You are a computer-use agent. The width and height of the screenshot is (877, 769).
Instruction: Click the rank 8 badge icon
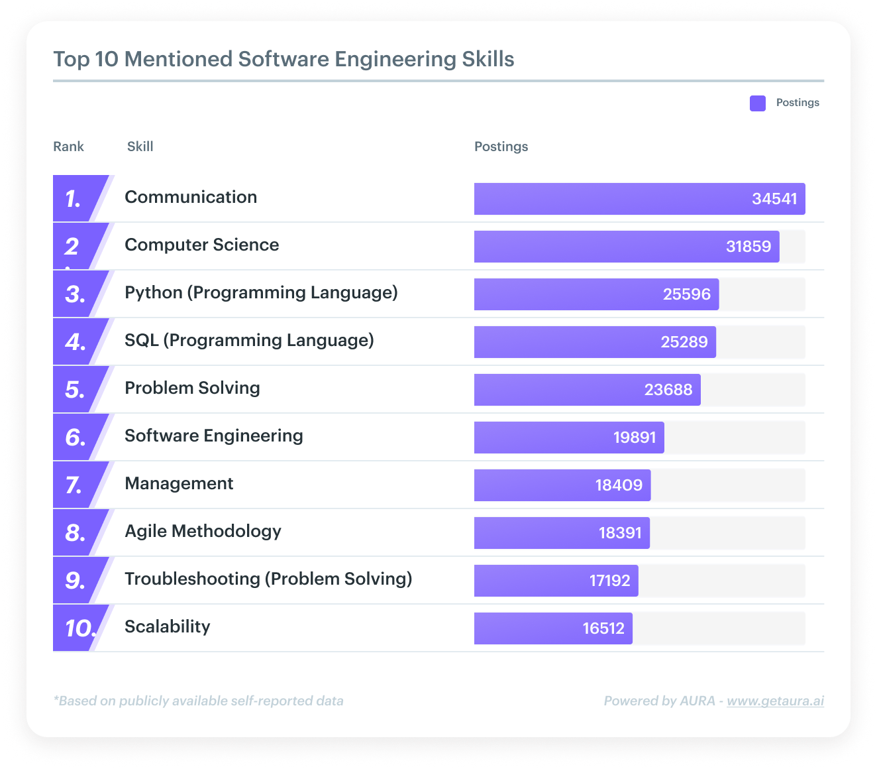pos(78,532)
